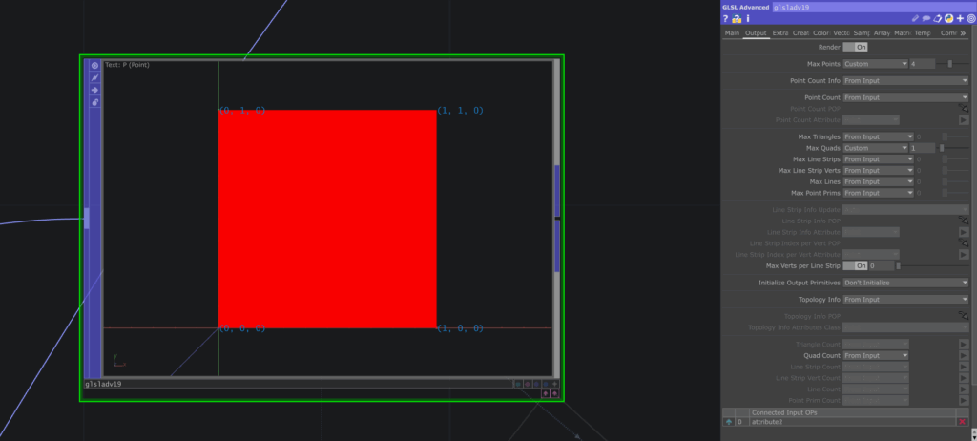The image size is (977, 441).
Task: Open Initialize Output Primitives dropdown
Action: [905, 283]
